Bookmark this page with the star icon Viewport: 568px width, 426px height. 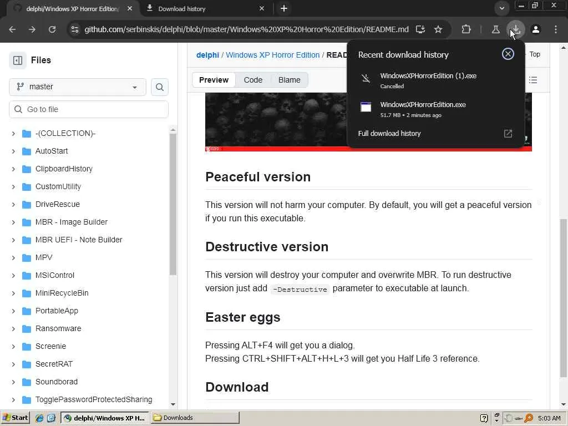point(438,29)
